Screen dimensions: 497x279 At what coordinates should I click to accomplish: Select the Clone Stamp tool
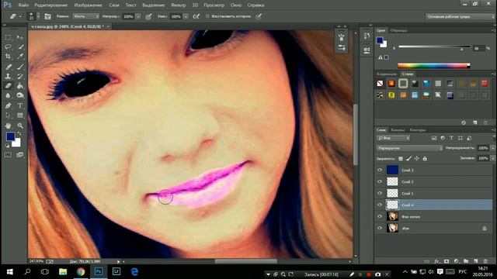(9, 76)
